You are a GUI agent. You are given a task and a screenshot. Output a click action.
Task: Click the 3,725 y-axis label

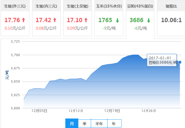(x=15, y=41)
